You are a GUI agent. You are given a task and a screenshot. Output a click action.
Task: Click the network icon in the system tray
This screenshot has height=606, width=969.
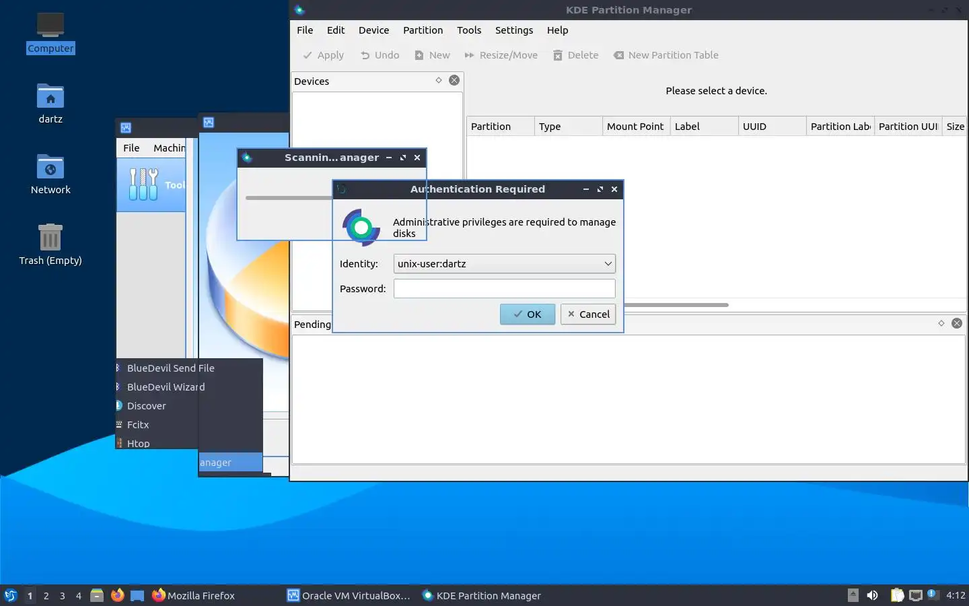pyautogui.click(x=916, y=595)
